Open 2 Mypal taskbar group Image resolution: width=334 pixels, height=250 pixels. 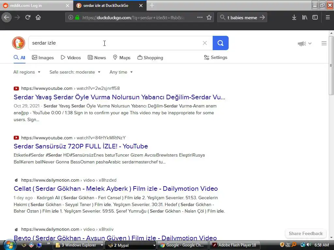(x=130, y=245)
